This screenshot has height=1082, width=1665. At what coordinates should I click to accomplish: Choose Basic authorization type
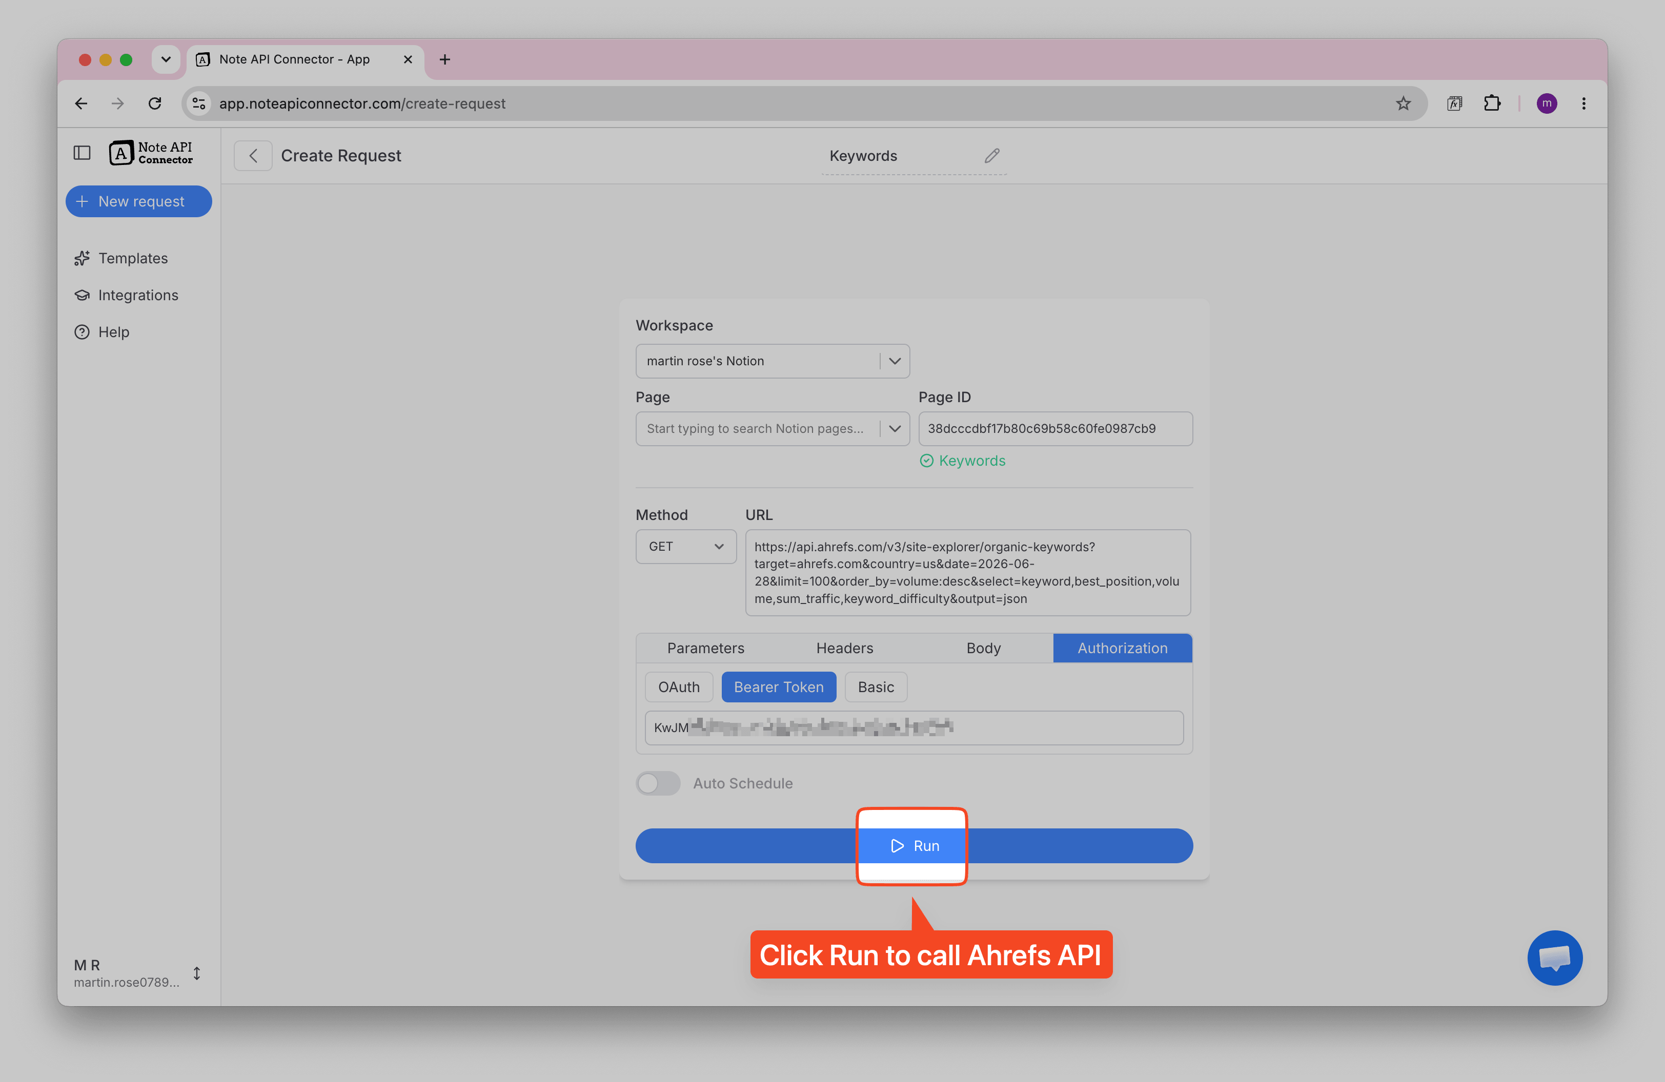coord(876,687)
